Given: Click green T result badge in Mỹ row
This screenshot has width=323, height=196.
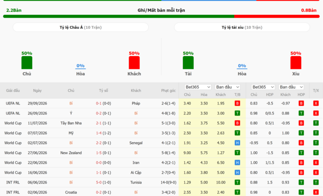Looking at the screenshot, I should 238,133.
